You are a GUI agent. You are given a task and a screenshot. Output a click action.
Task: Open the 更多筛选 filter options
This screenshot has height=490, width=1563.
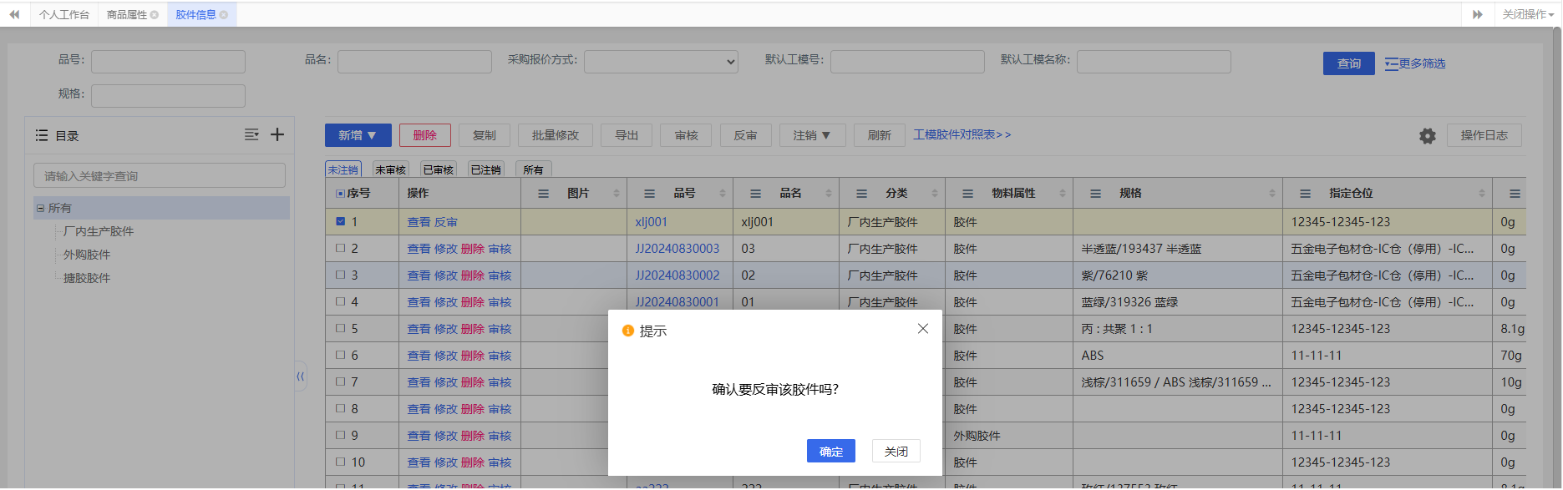[x=1415, y=63]
